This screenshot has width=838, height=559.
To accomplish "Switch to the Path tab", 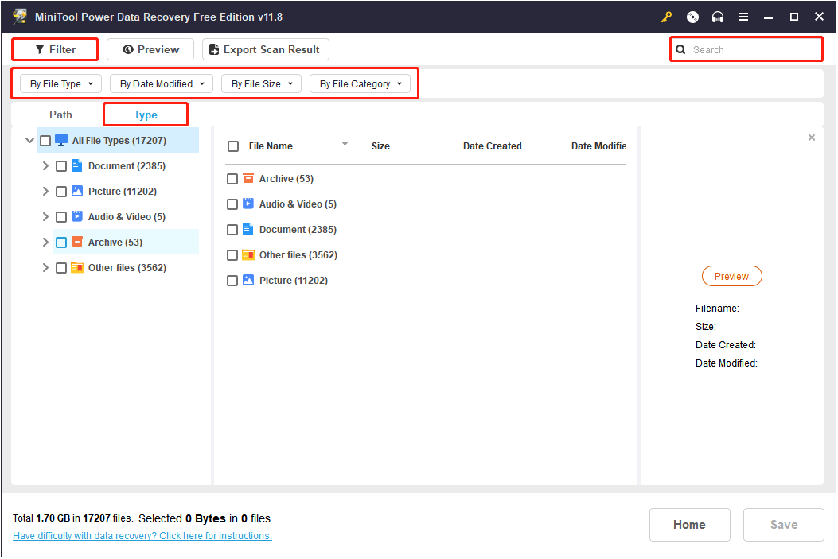I will click(x=60, y=115).
